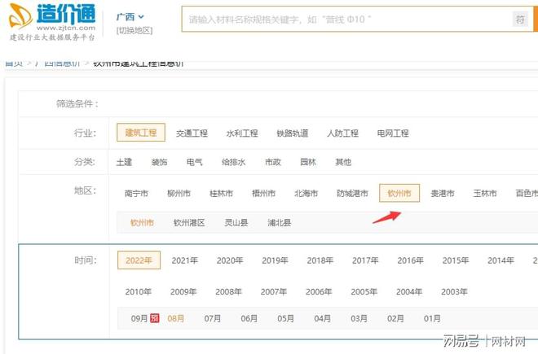
Task: Select 桂林市 region
Action: coord(222,194)
